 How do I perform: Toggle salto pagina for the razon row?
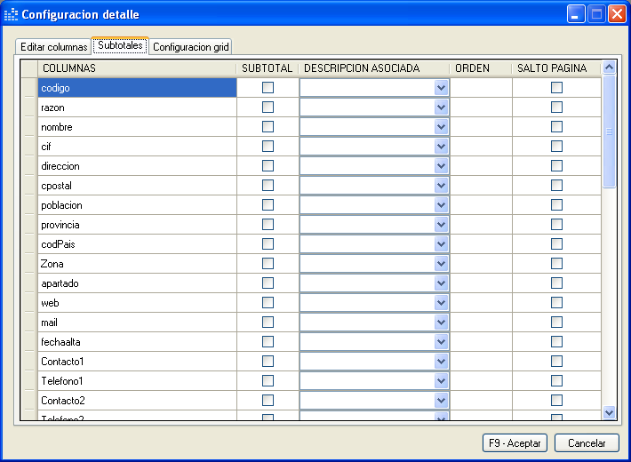(556, 108)
